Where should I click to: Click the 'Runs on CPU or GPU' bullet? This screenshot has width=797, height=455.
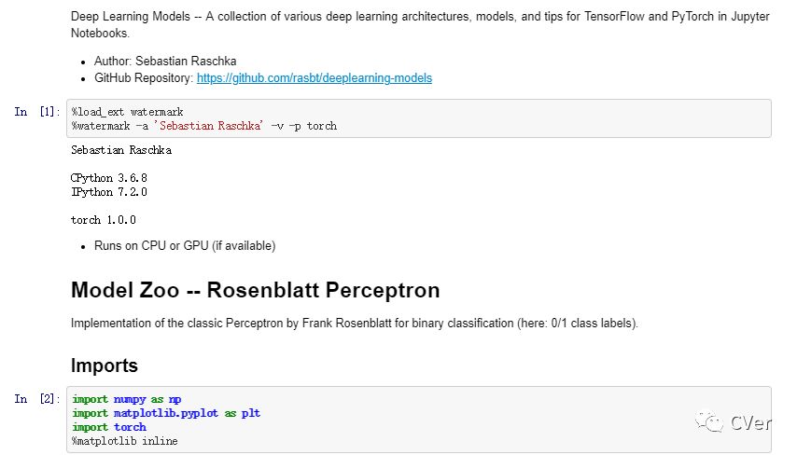[x=185, y=246]
